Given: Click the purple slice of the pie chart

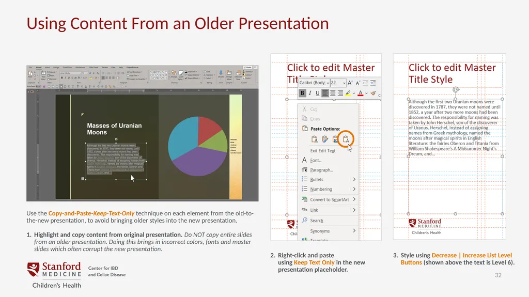Looking at the screenshot, I should pos(199,162).
